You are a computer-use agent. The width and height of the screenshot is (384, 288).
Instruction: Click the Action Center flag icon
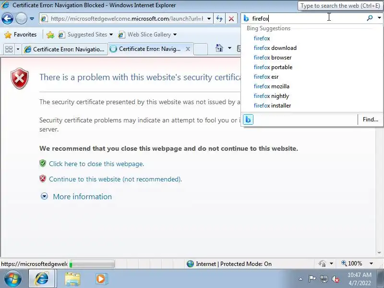tap(312, 279)
